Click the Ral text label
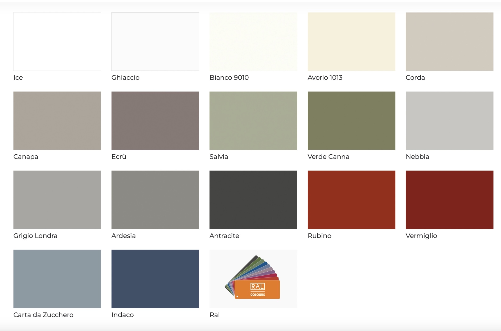The width and height of the screenshot is (501, 331). 215,315
